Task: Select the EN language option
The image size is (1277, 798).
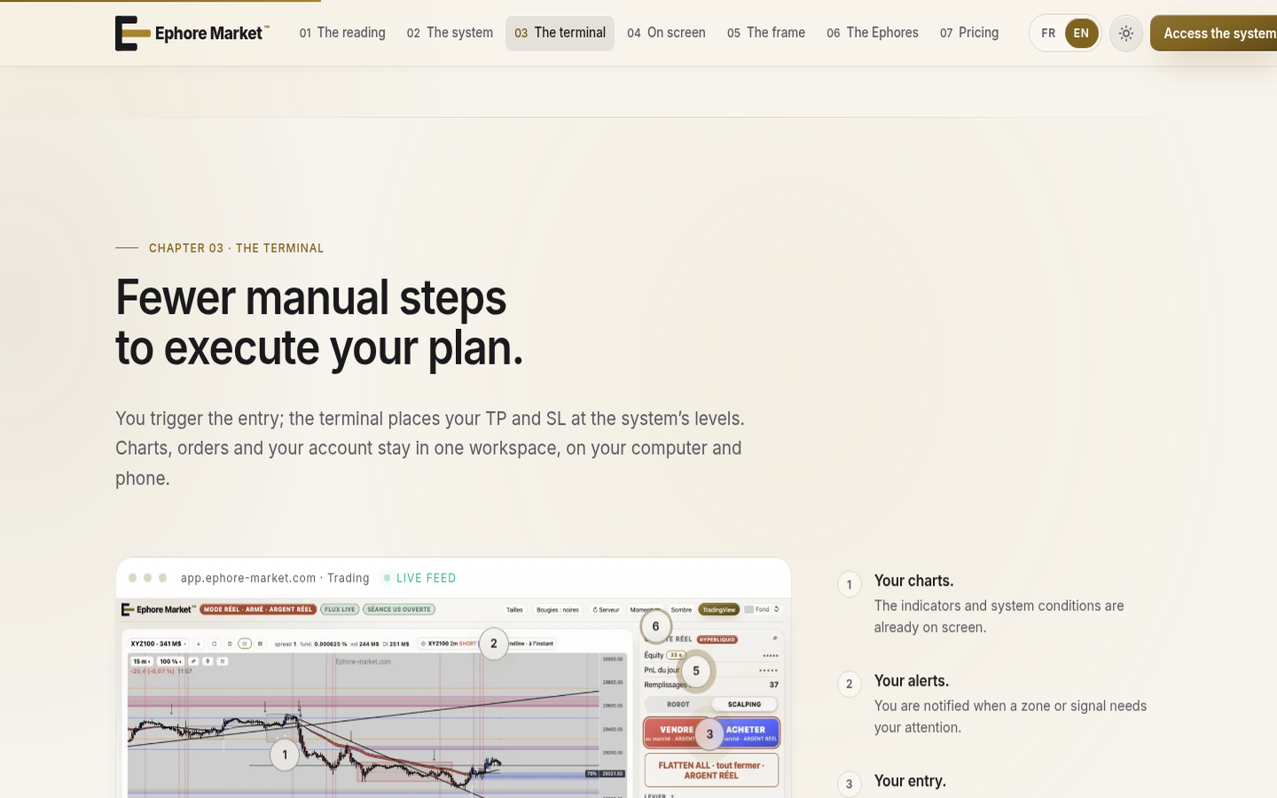Action: 1081,34
